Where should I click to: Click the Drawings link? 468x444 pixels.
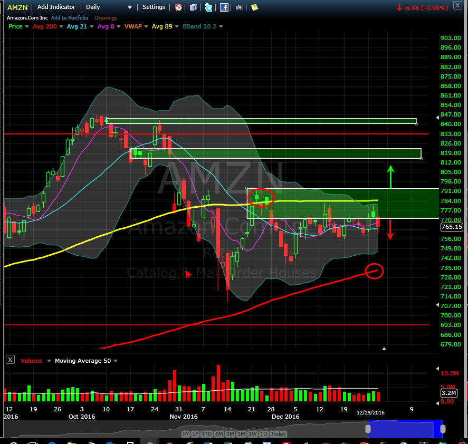click(106, 18)
